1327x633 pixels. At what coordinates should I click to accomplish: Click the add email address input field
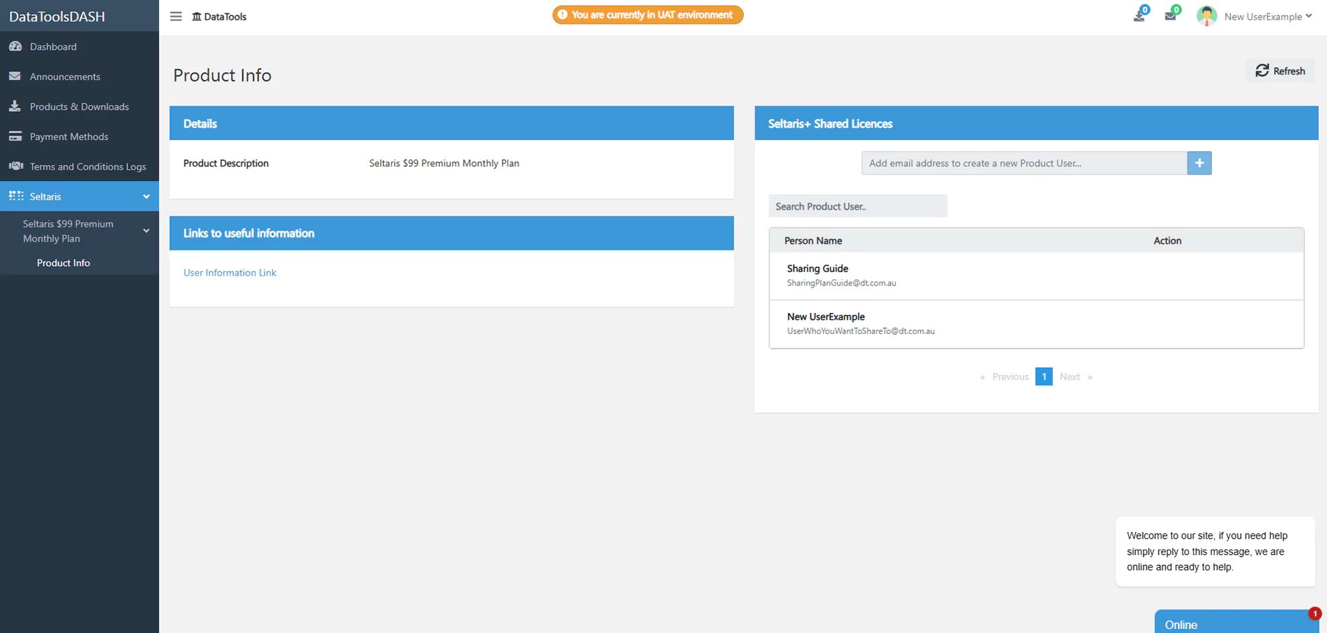pos(1024,163)
